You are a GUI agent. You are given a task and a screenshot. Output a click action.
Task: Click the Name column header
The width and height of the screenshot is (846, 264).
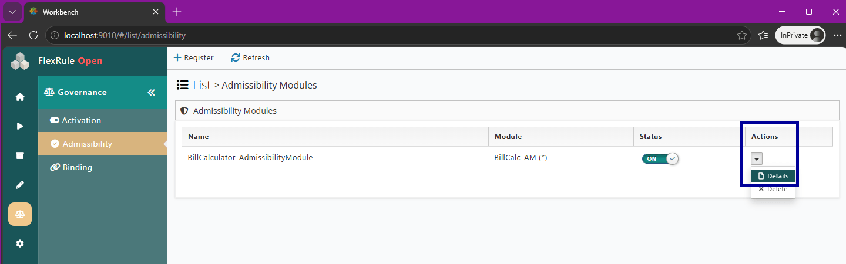point(199,137)
